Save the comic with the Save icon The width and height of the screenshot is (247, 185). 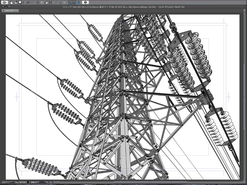pos(20,2)
